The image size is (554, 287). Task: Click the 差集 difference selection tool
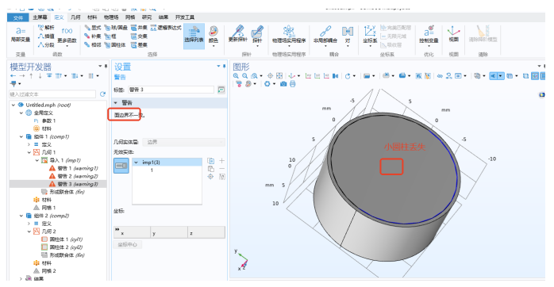click(x=139, y=45)
